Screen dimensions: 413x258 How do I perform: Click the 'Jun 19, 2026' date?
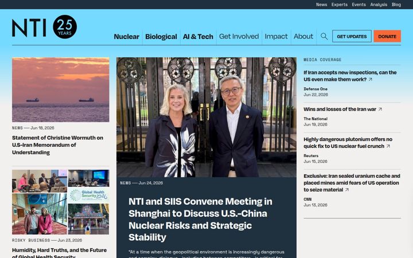coord(315,124)
